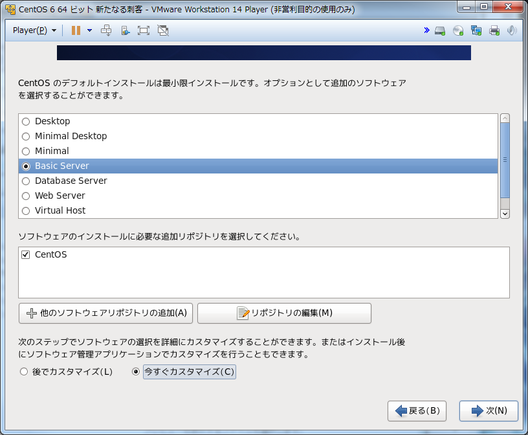
Task: Click the CD/DVD drive device icon
Action: point(458,30)
